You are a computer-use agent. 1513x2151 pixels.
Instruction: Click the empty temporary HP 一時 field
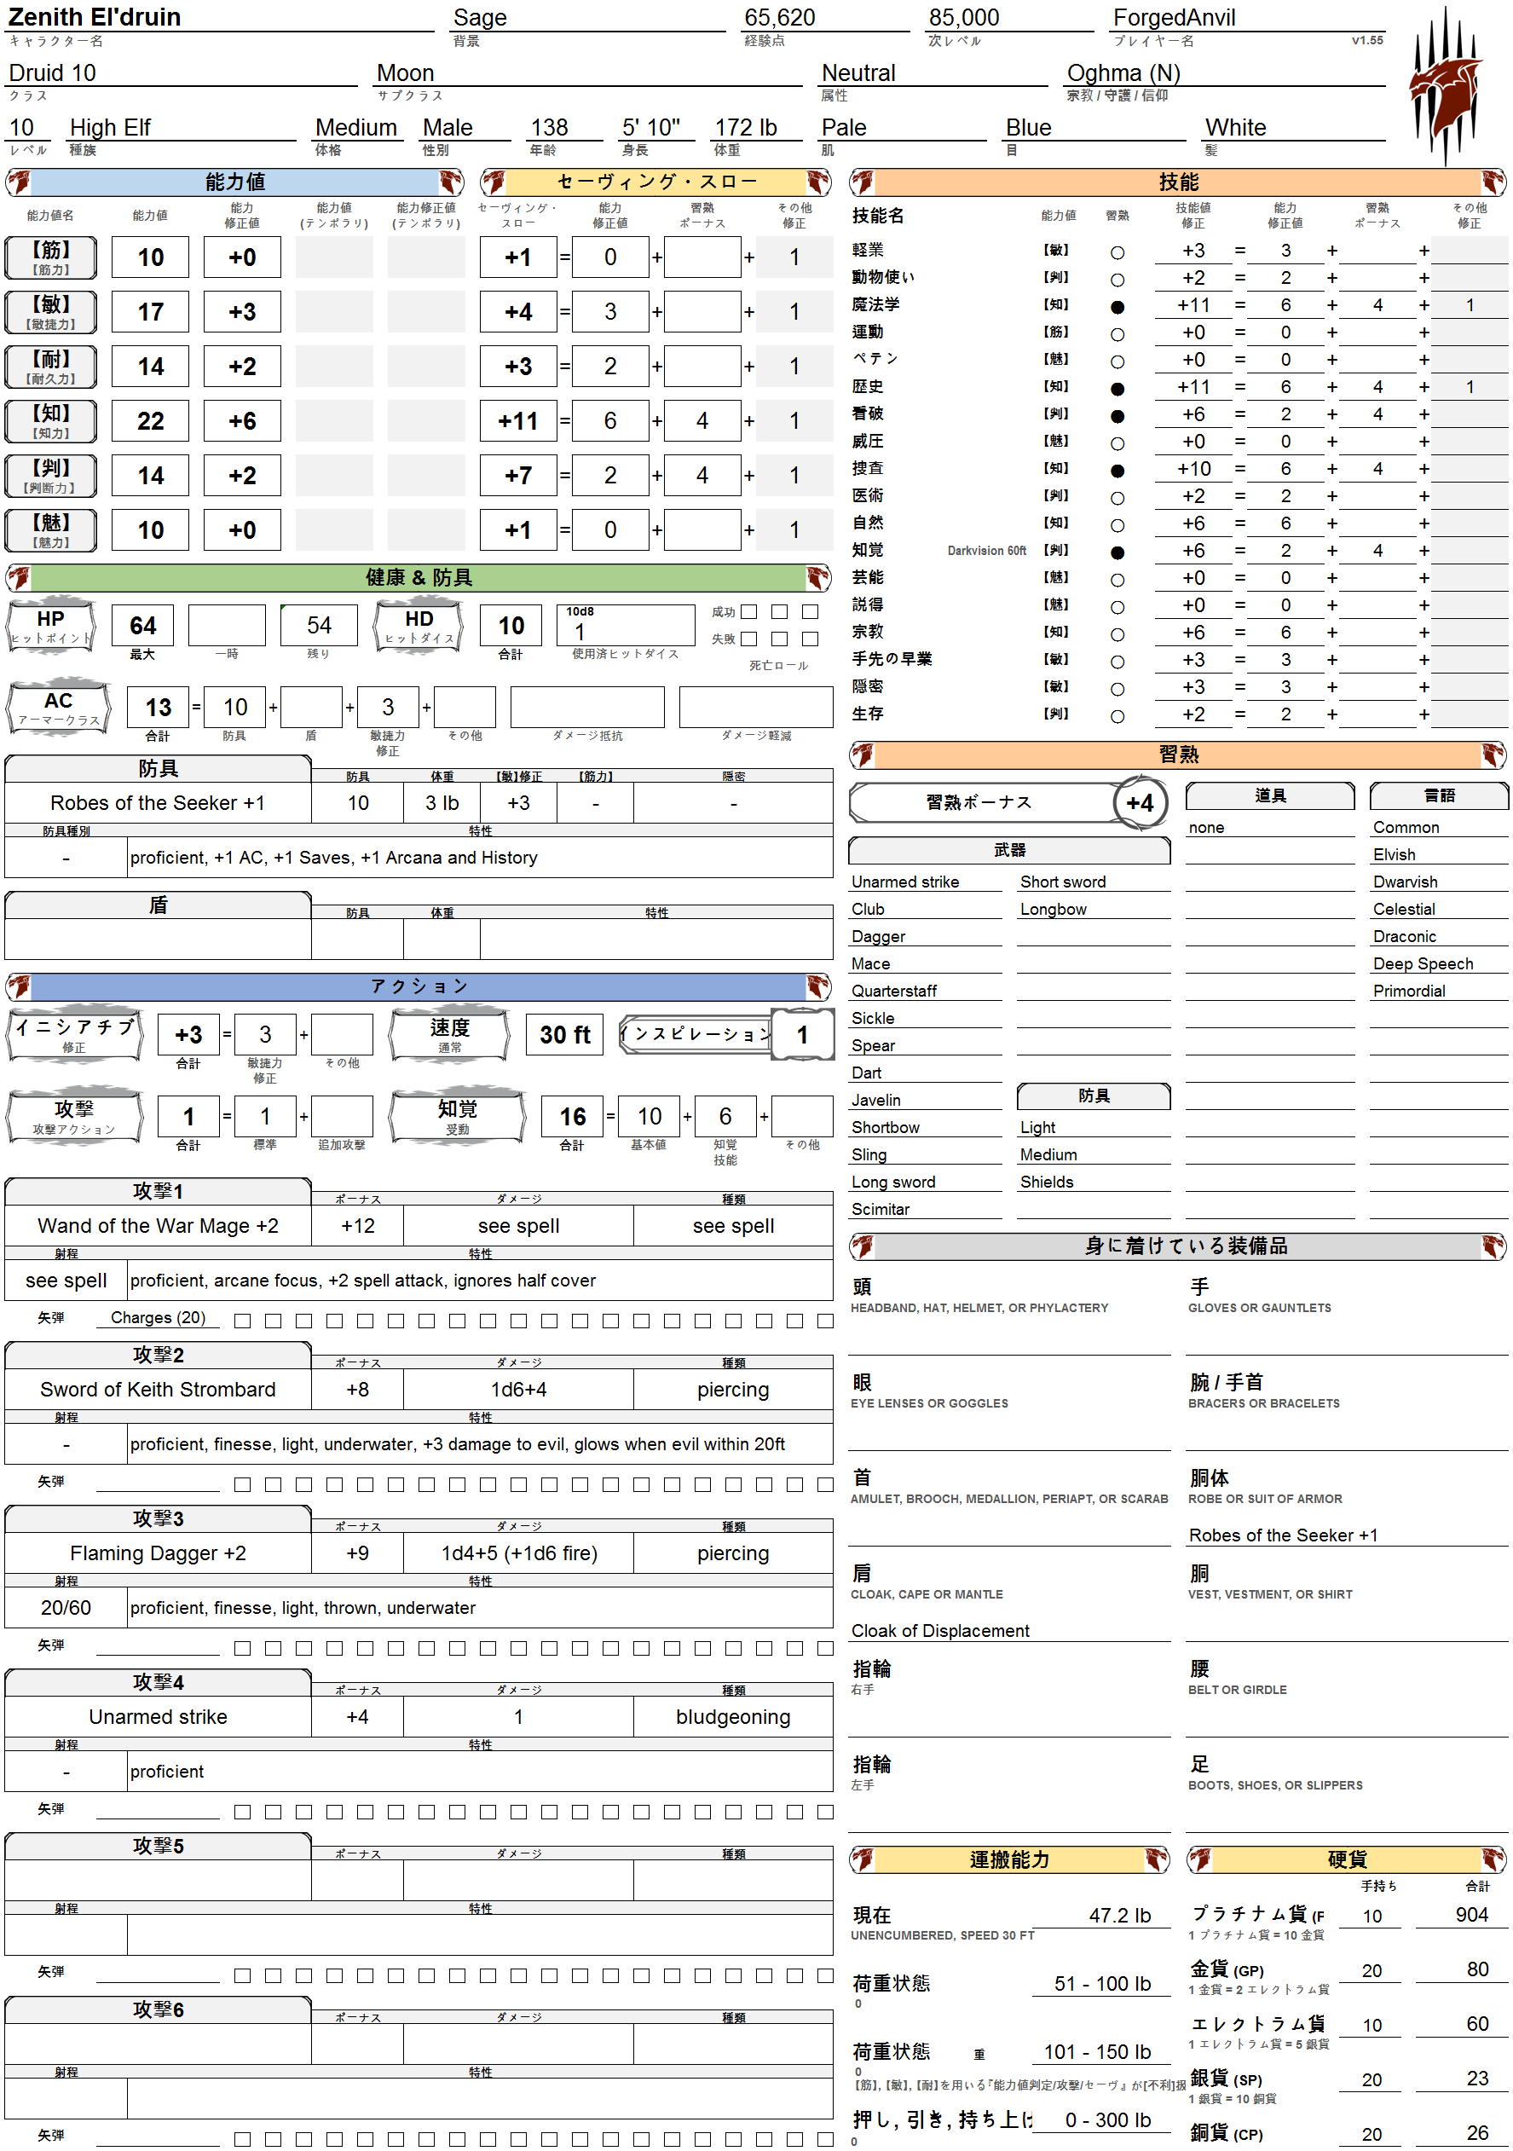tap(227, 625)
